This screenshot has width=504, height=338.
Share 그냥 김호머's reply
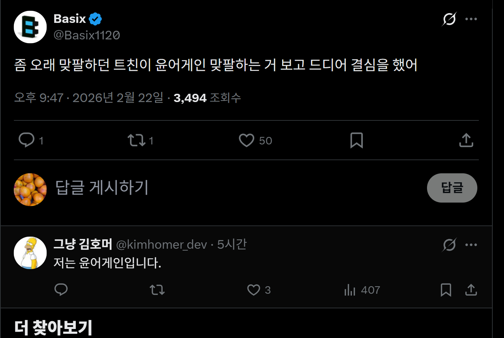click(x=471, y=290)
